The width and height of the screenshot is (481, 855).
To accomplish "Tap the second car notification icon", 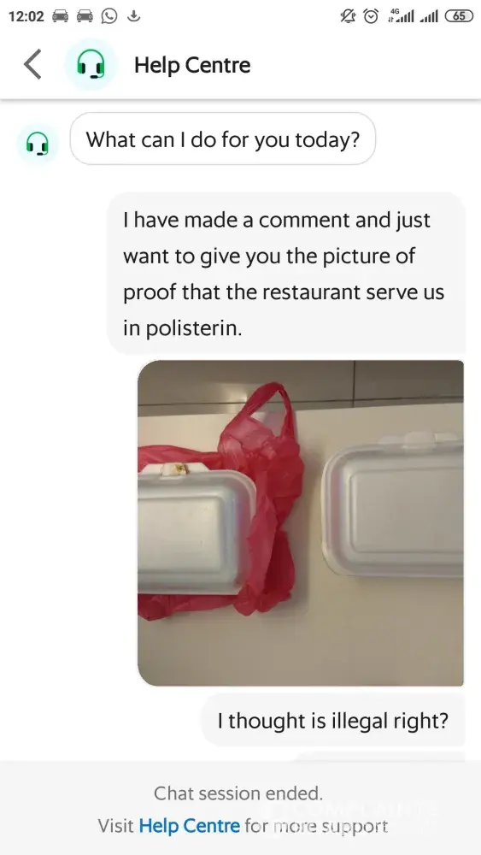I will pos(85,16).
